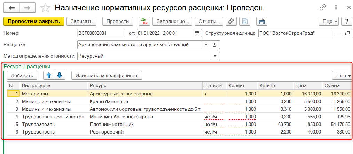Open Заполнение... menu

click(x=172, y=21)
